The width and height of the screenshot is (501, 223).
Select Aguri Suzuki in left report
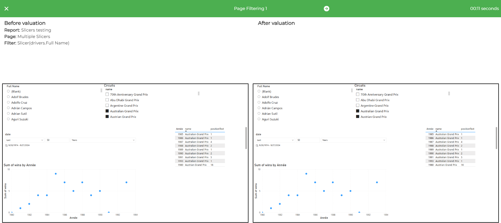tap(8, 119)
